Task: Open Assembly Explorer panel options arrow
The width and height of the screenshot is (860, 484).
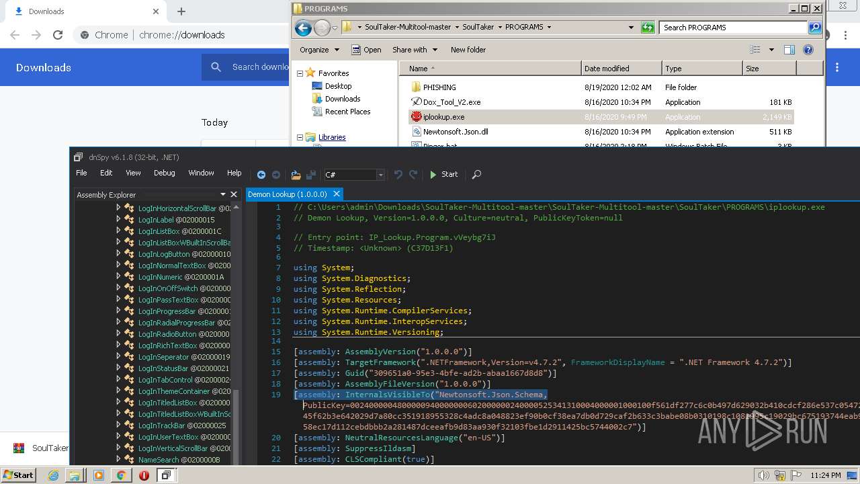Action: coord(223,195)
